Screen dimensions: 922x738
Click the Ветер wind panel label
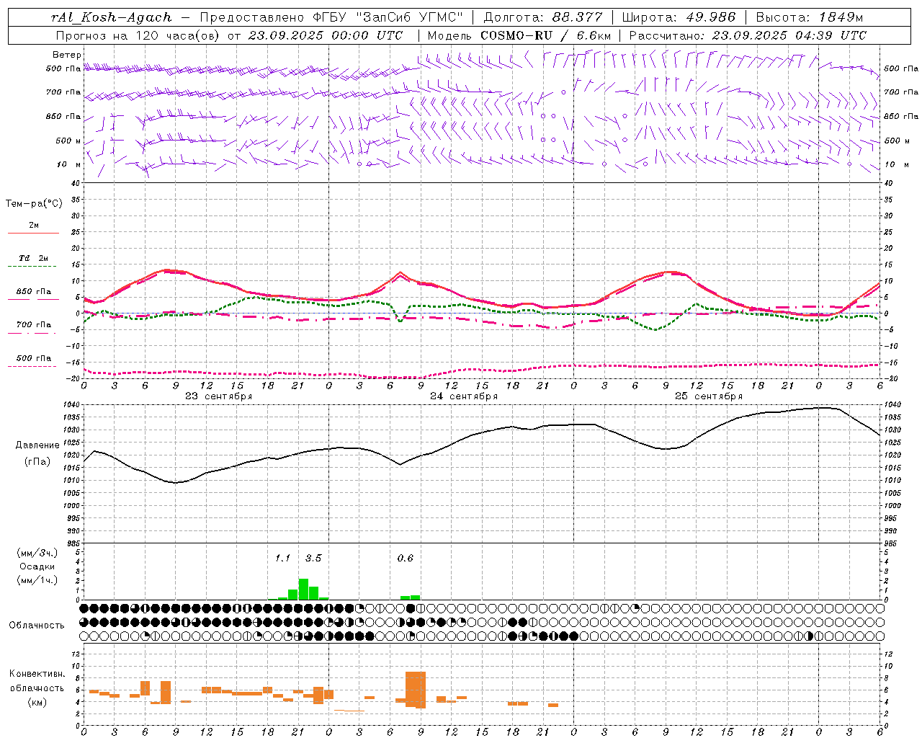tap(67, 55)
